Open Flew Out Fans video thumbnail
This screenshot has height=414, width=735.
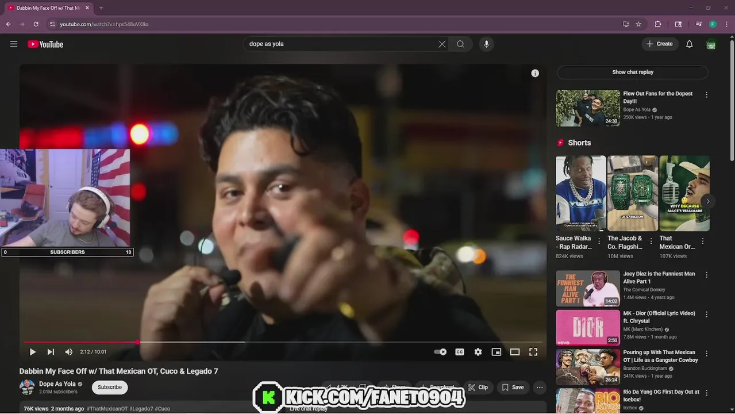pyautogui.click(x=587, y=108)
